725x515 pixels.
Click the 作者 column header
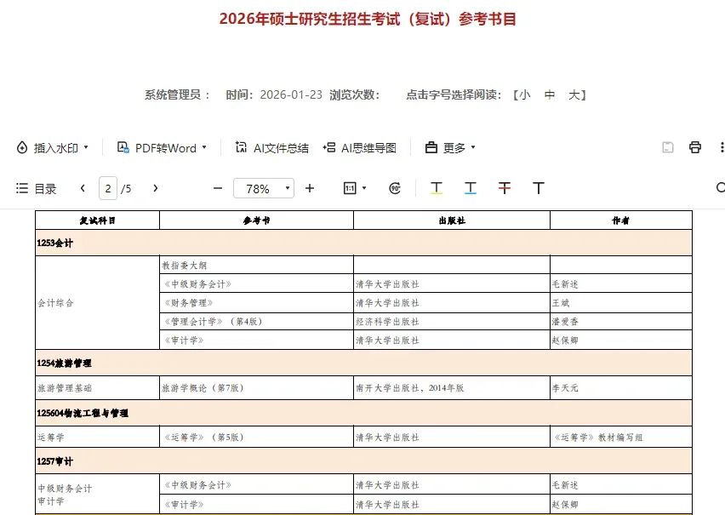click(621, 220)
